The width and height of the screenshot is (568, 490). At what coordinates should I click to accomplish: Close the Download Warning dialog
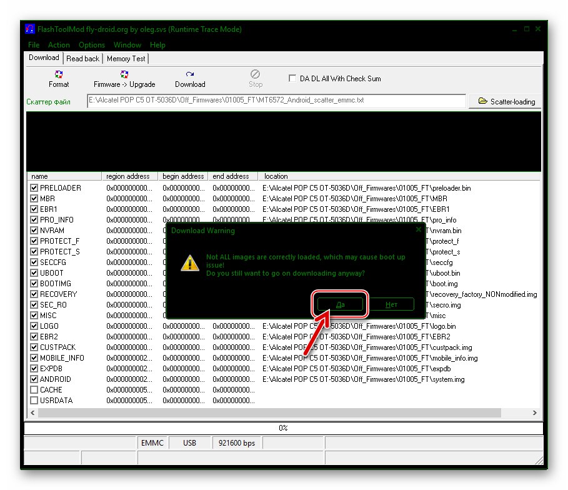click(x=419, y=229)
